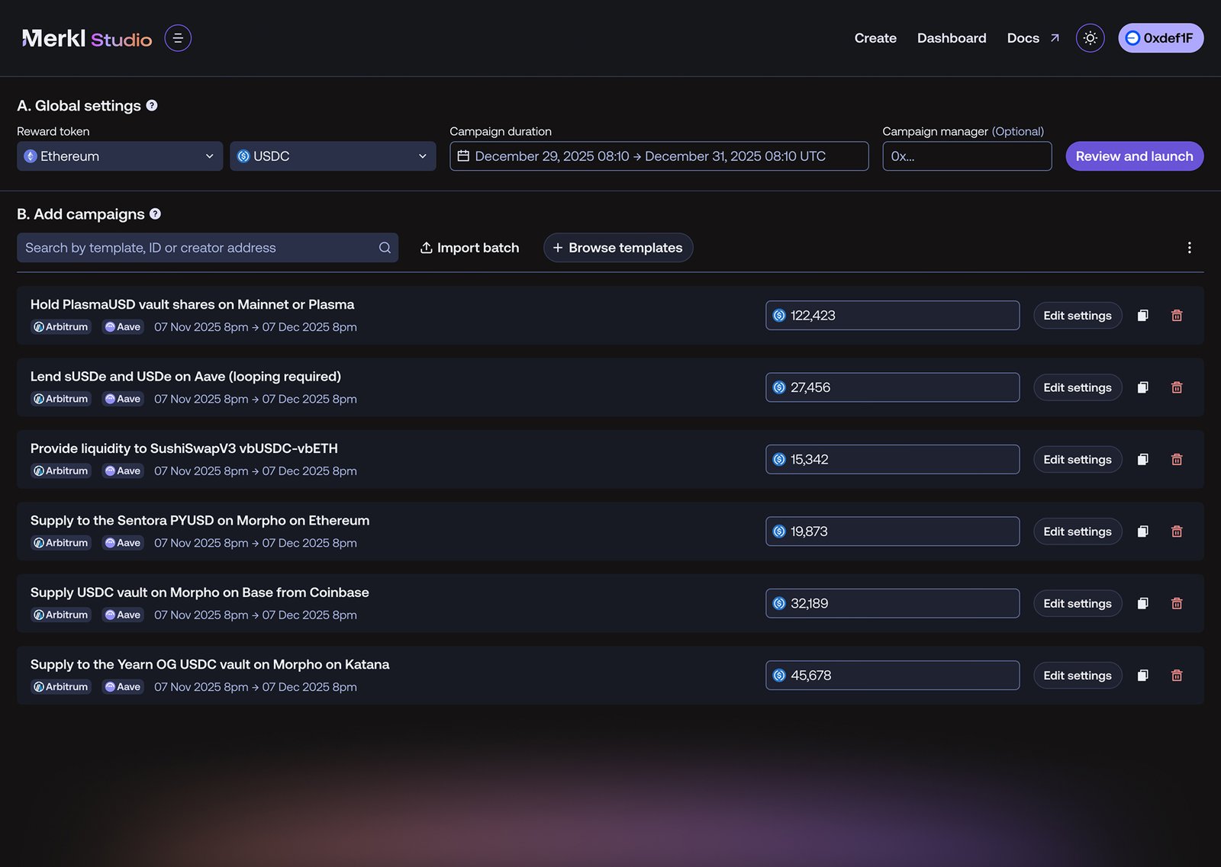Image resolution: width=1221 pixels, height=867 pixels.
Task: Edit settings for Hold PlasmaUSD campaign
Action: click(1078, 316)
